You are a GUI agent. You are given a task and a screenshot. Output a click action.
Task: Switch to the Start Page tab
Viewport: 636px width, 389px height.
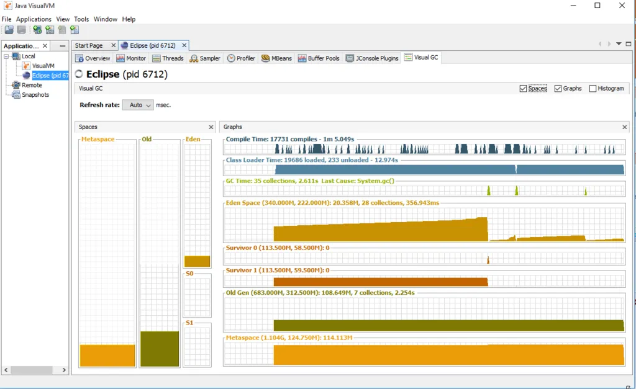89,45
